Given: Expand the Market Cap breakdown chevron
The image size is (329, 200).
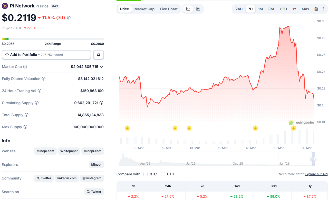Looking at the screenshot, I should pos(101,67).
